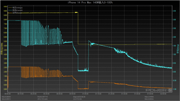Toggle the Current series legend label
Image resolution: width=180 pixels, height=101 pixels.
pyautogui.click(x=17, y=10)
